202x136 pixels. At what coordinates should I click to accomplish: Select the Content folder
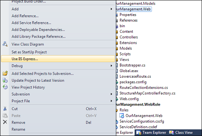click(126, 32)
